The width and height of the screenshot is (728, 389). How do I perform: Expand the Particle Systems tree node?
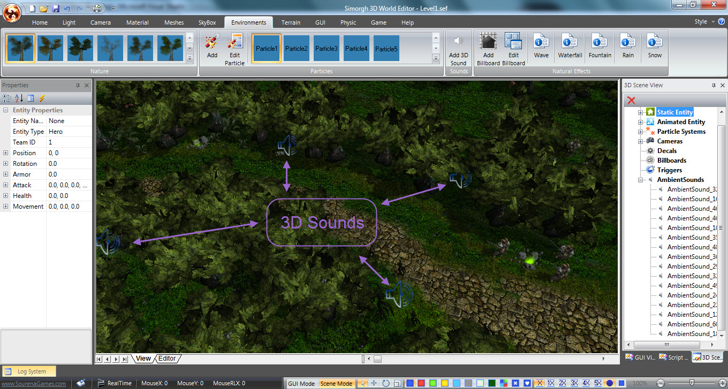click(x=640, y=132)
